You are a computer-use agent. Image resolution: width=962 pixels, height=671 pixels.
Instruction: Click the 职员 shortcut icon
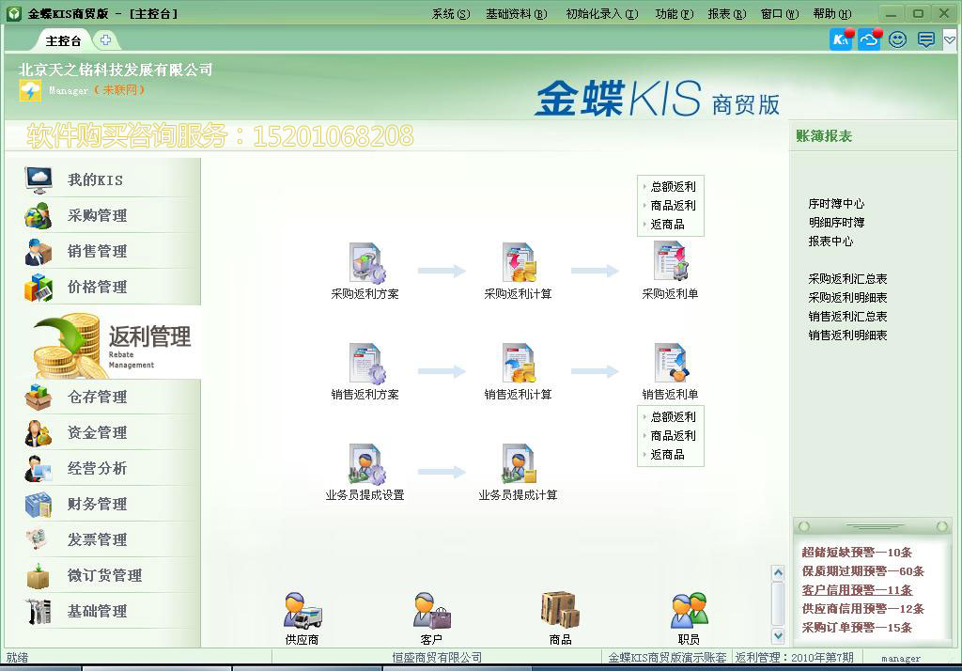689,611
